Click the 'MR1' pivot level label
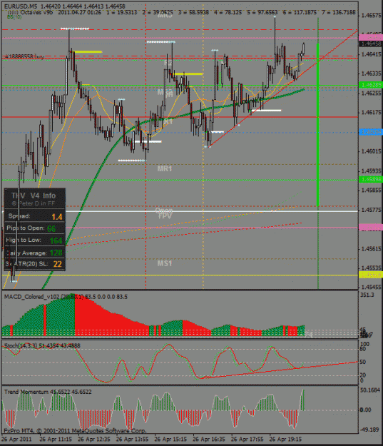 tap(165, 169)
